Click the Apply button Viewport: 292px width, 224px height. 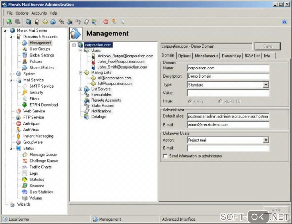(x=276, y=210)
